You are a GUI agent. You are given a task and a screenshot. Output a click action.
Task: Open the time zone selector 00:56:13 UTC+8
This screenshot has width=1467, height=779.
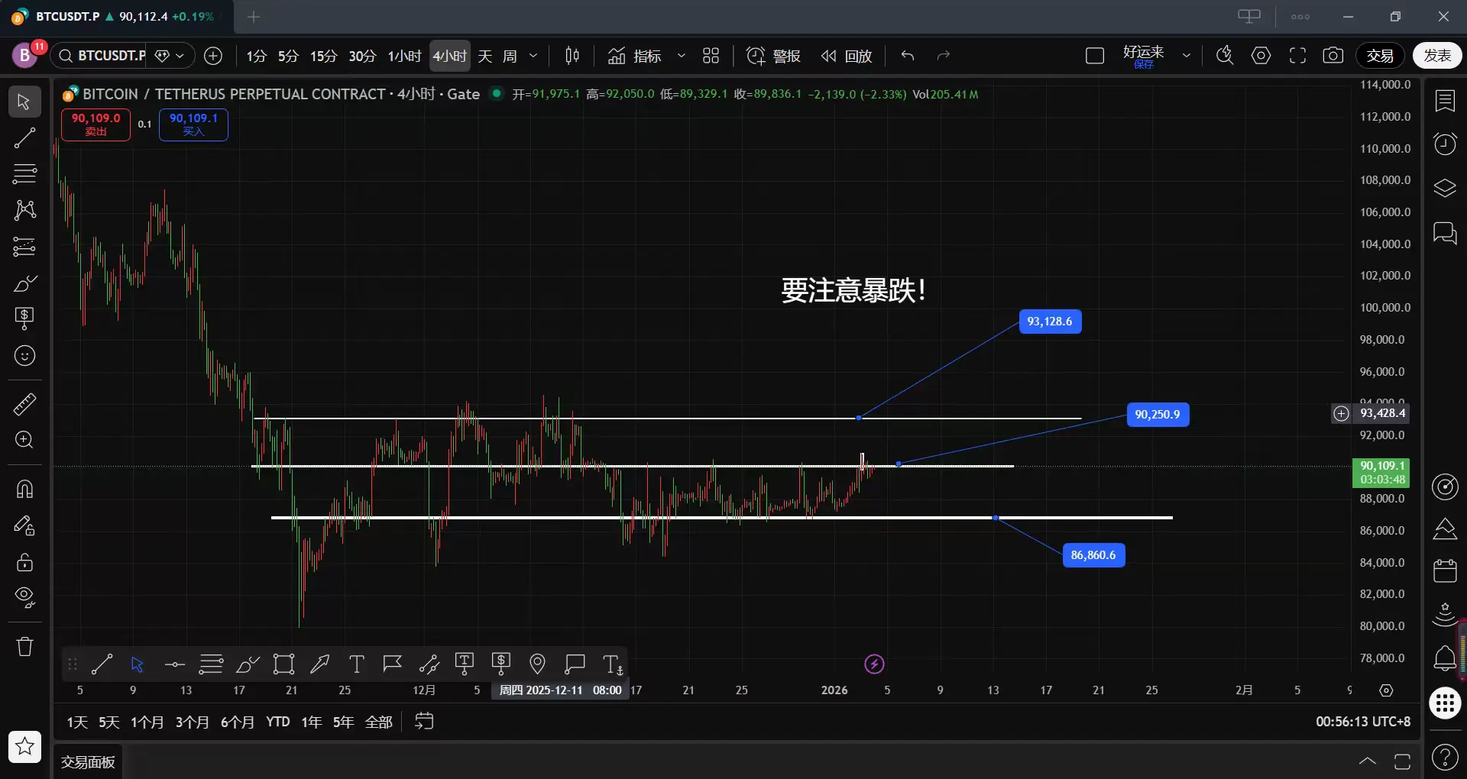coord(1363,722)
